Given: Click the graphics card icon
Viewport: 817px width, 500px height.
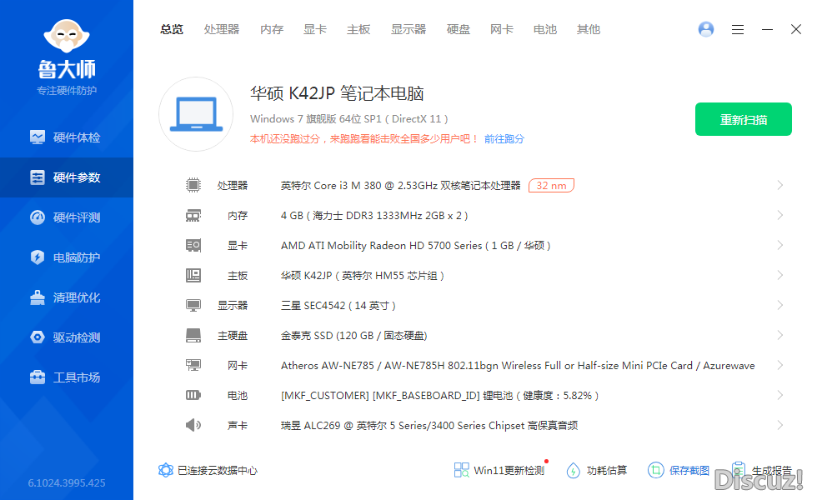Looking at the screenshot, I should 193,245.
